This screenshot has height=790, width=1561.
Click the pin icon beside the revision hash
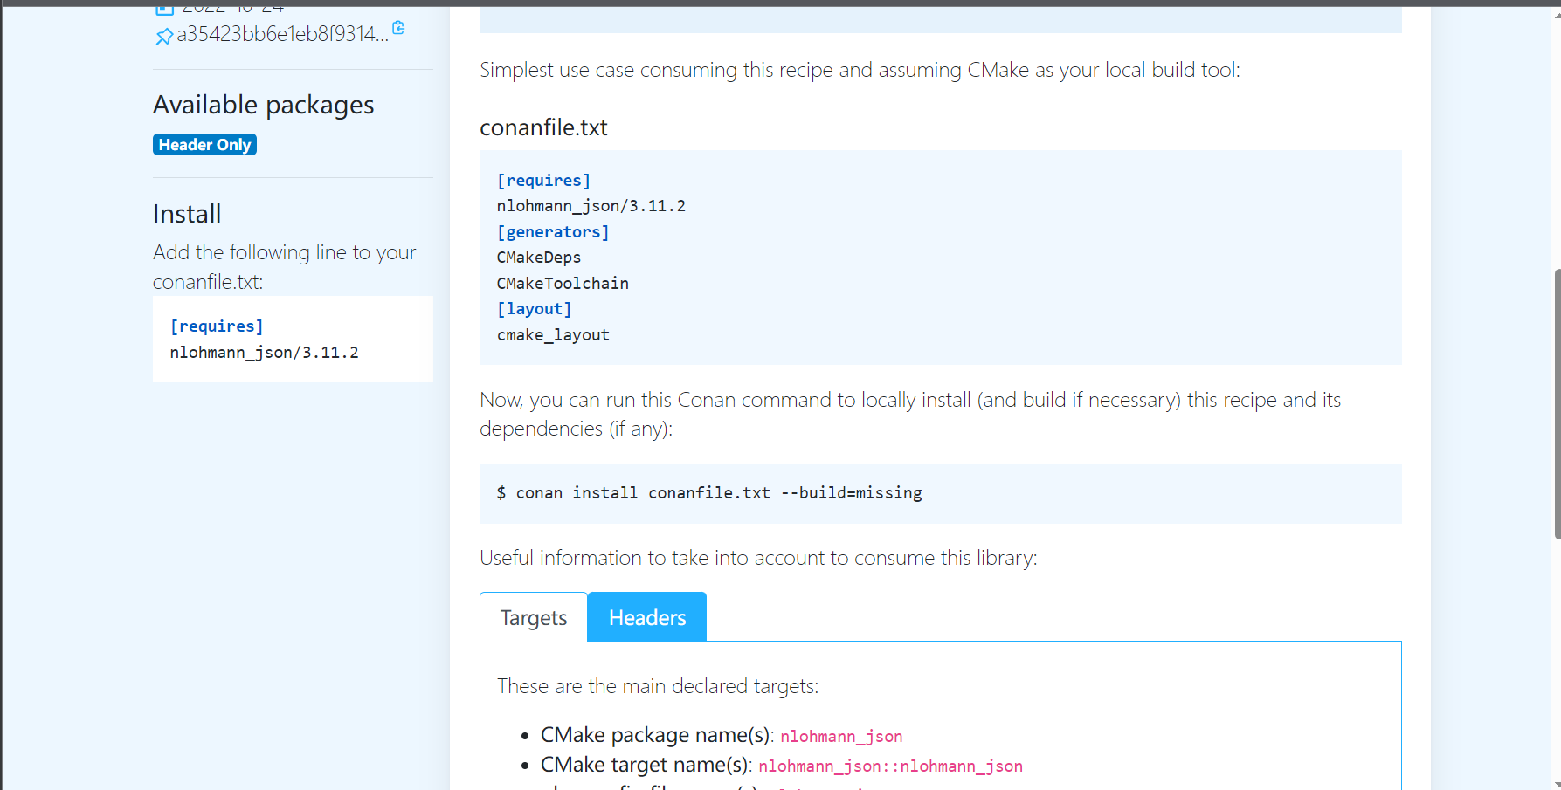(164, 37)
